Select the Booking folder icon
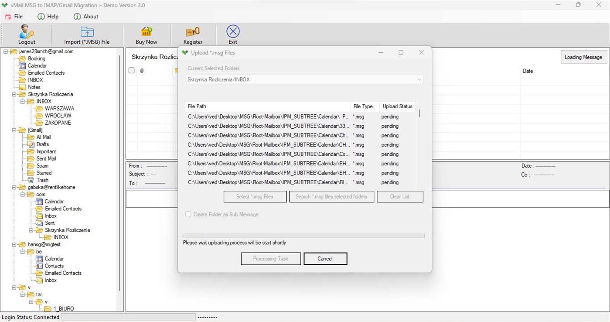The image size is (610, 322). click(x=22, y=58)
